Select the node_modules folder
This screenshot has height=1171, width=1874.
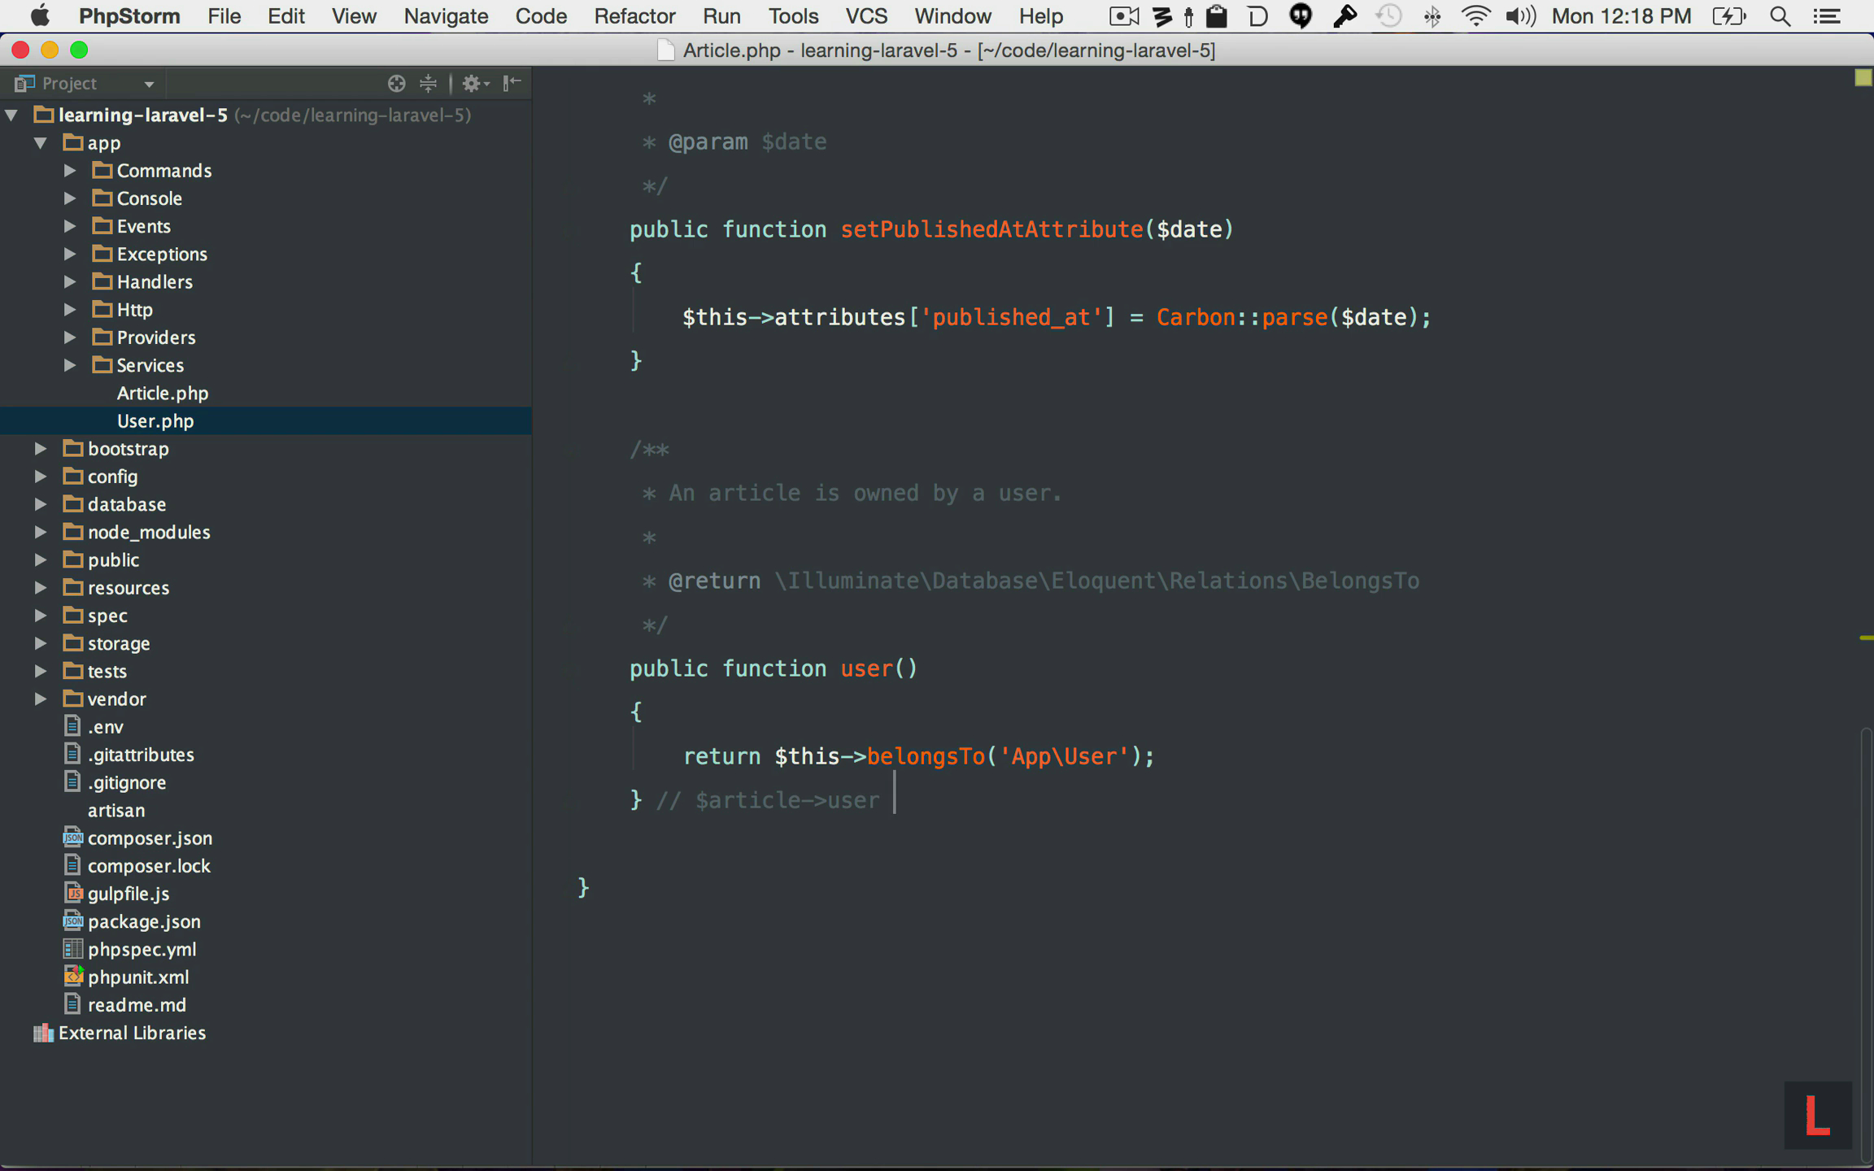pyautogui.click(x=149, y=532)
